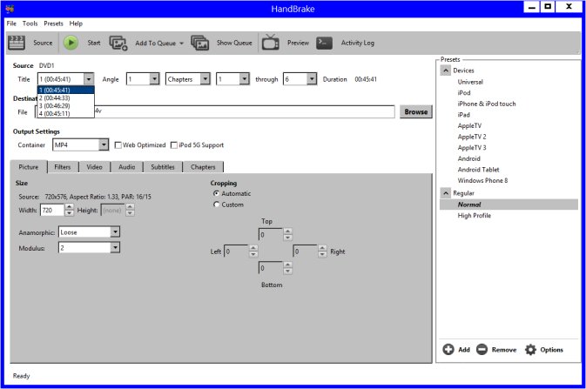The width and height of the screenshot is (586, 389).
Task: Click the Width input field
Action: click(x=52, y=210)
